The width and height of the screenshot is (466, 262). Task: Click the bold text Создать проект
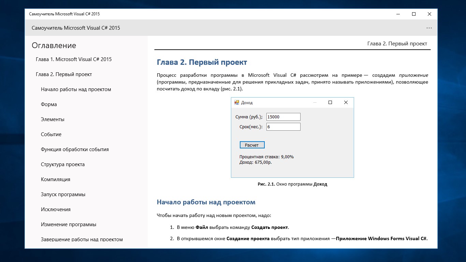pos(270,227)
